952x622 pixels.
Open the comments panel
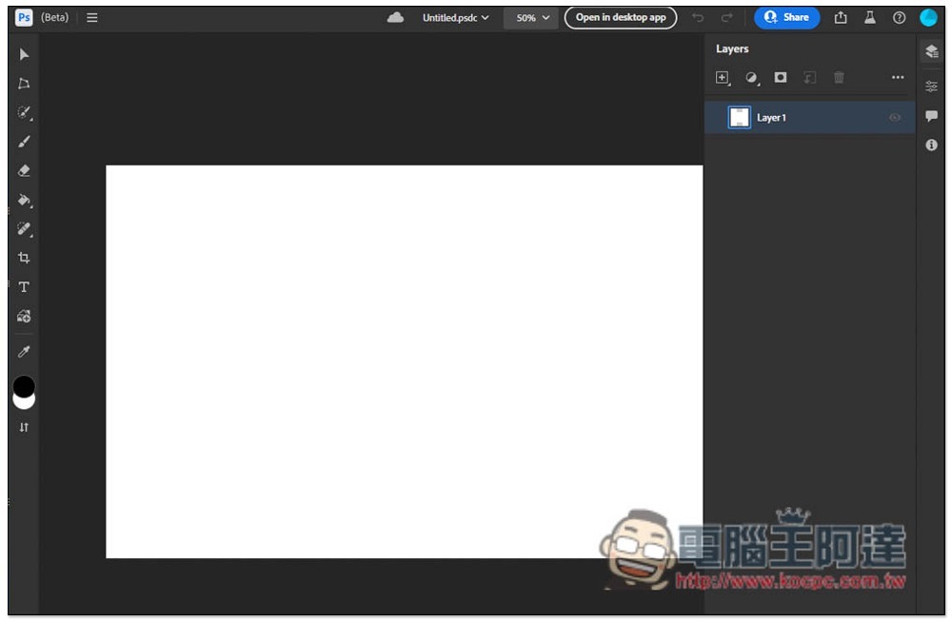pos(931,116)
